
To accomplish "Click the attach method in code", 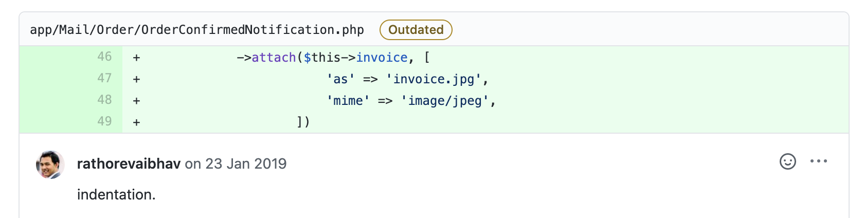I will pyautogui.click(x=274, y=58).
